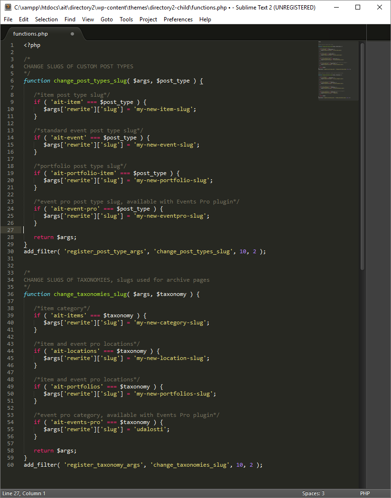Click the 'ait-event-pro' string on line 24
391x498 pixels.
75,209
